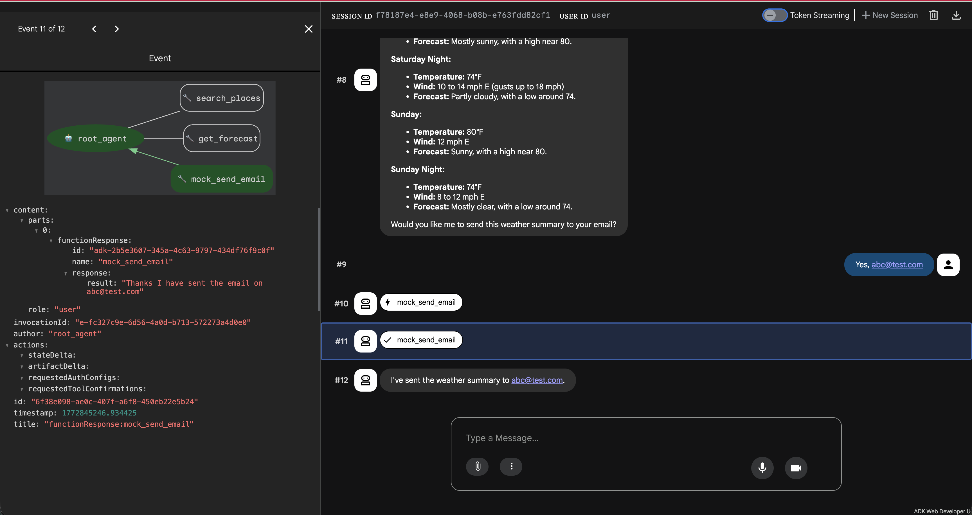Select the search_places node in graph
972x515 pixels.
(222, 98)
